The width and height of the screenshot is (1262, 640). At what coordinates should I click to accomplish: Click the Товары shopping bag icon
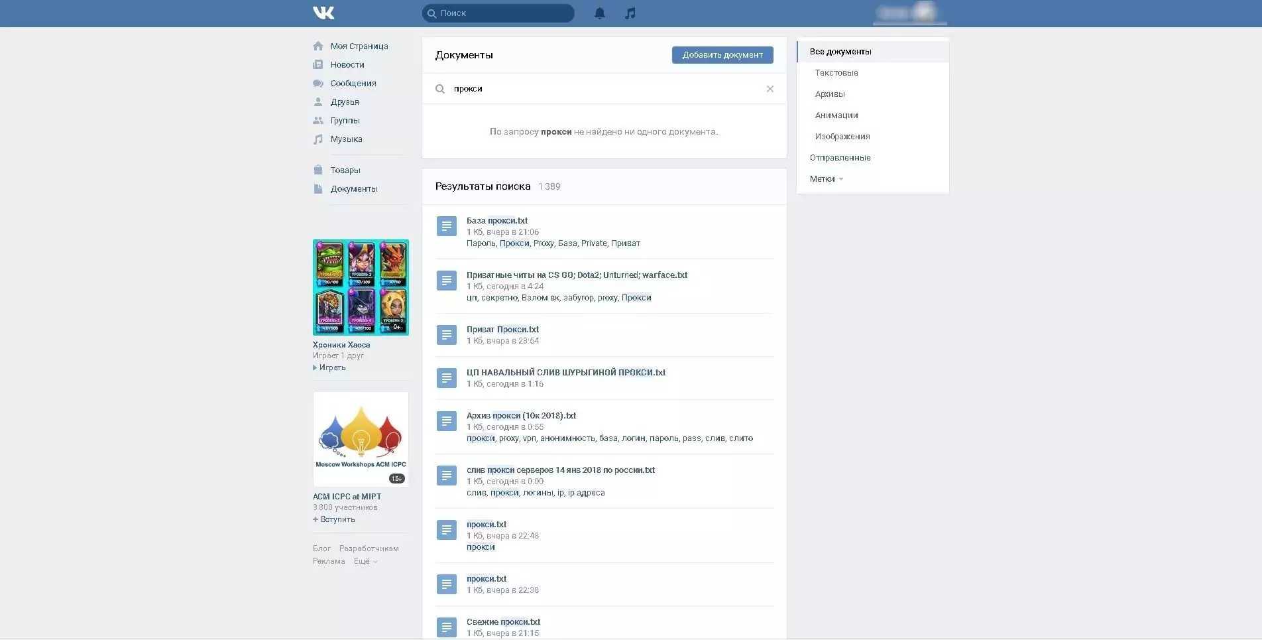318,170
